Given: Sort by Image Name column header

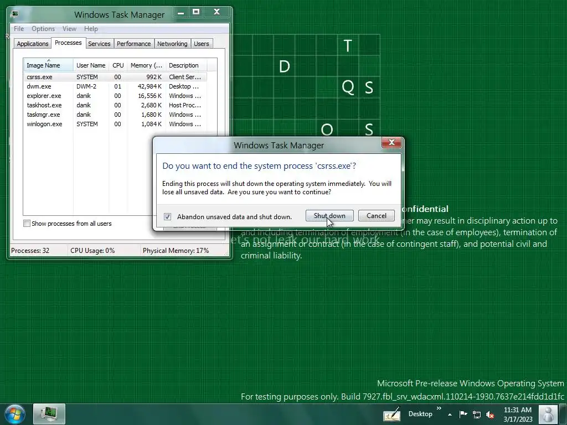Looking at the screenshot, I should click(49, 65).
